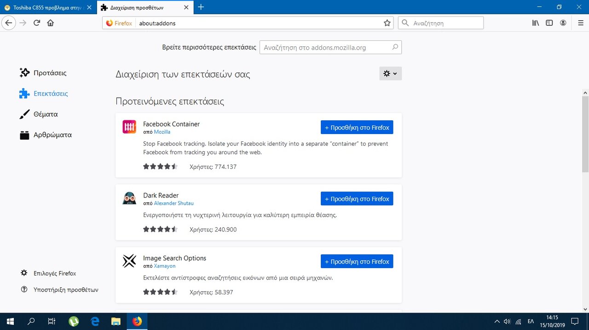Image resolution: width=589 pixels, height=330 pixels.
Task: Select the Διαχείριση προσθέτων tab
Action: (144, 7)
